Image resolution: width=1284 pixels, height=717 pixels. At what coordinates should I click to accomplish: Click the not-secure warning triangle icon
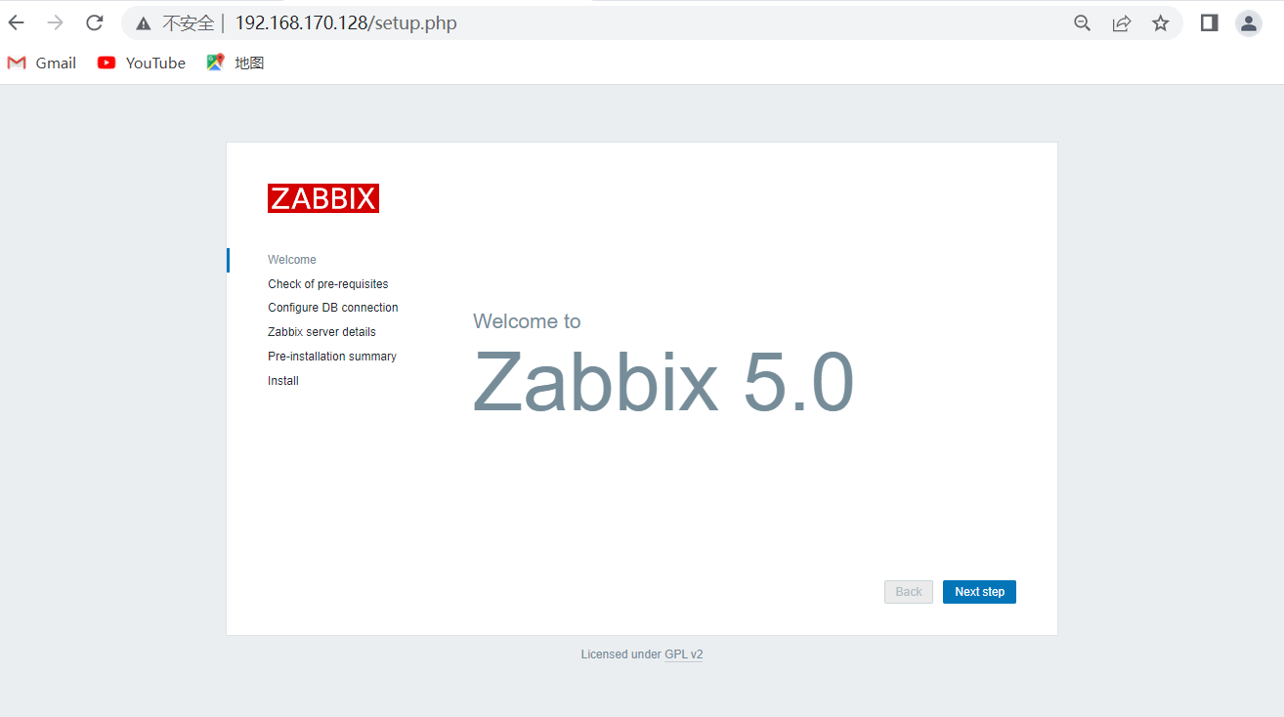pos(144,23)
